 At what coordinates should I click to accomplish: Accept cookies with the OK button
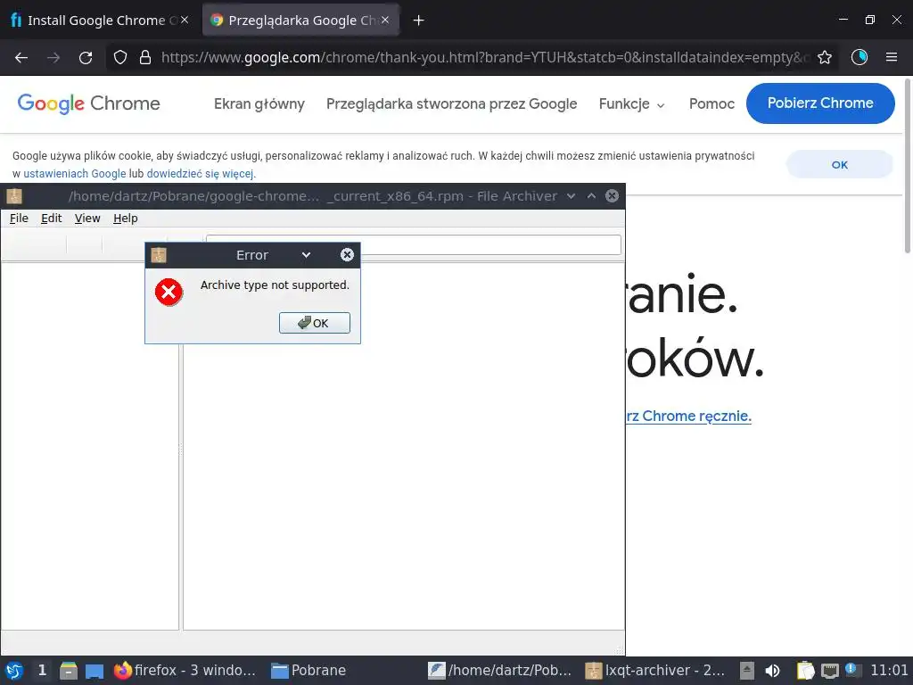(x=839, y=164)
